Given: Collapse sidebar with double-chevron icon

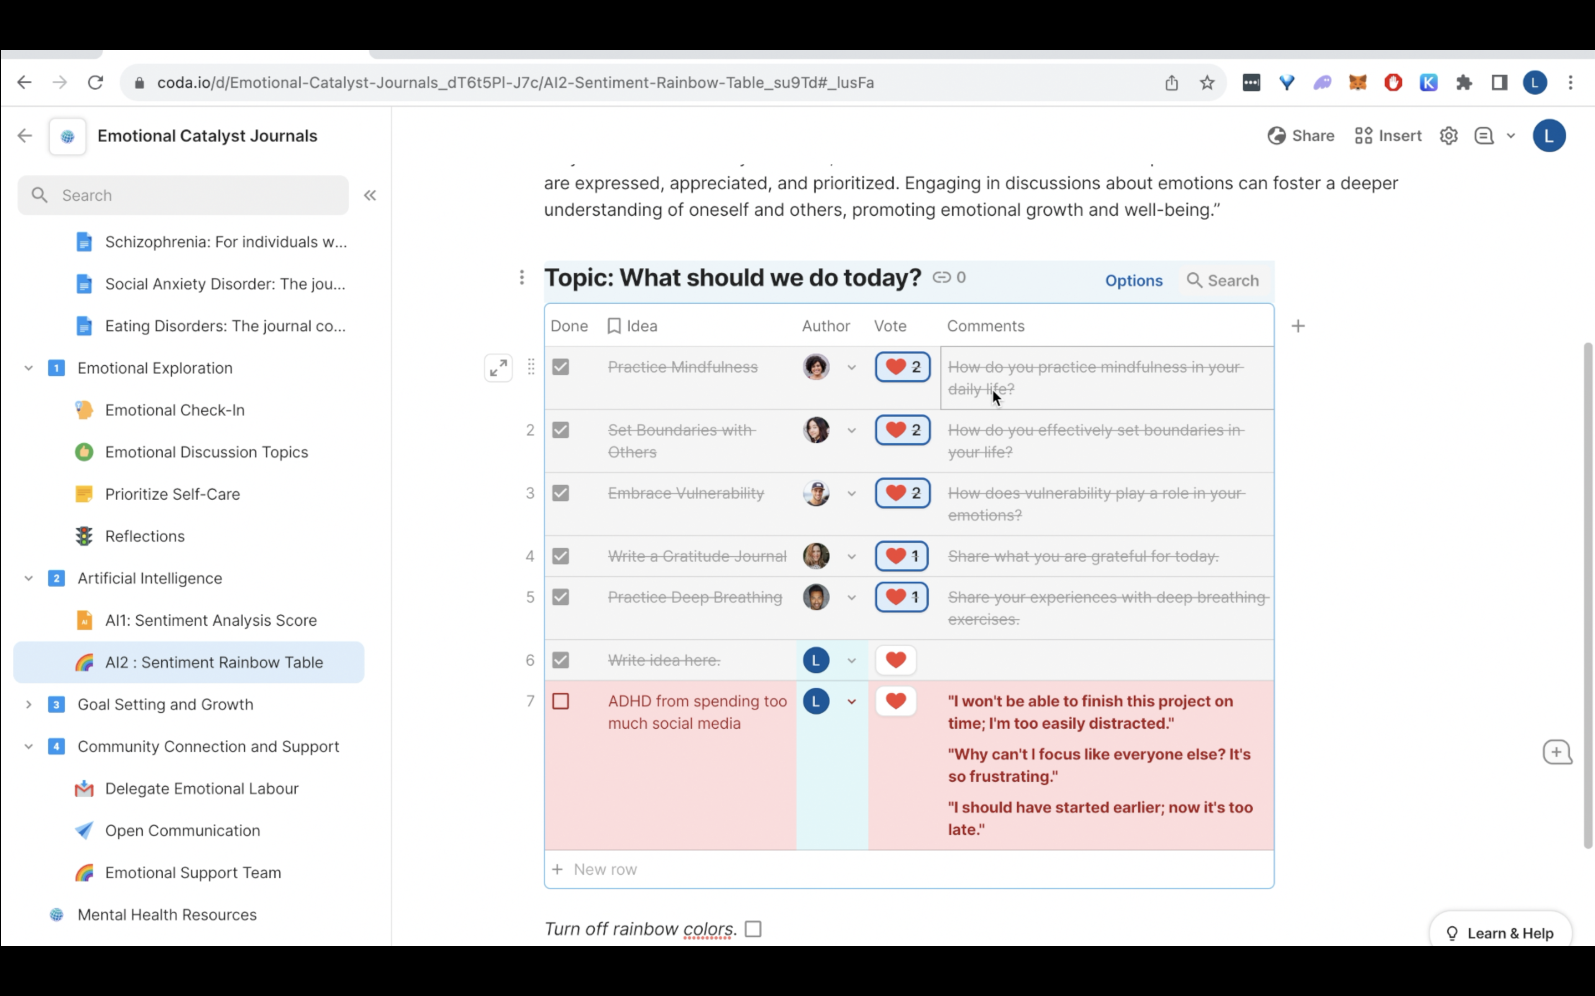Looking at the screenshot, I should 370,195.
